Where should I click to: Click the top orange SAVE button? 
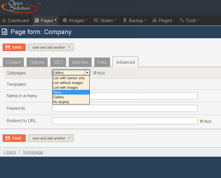click(14, 47)
